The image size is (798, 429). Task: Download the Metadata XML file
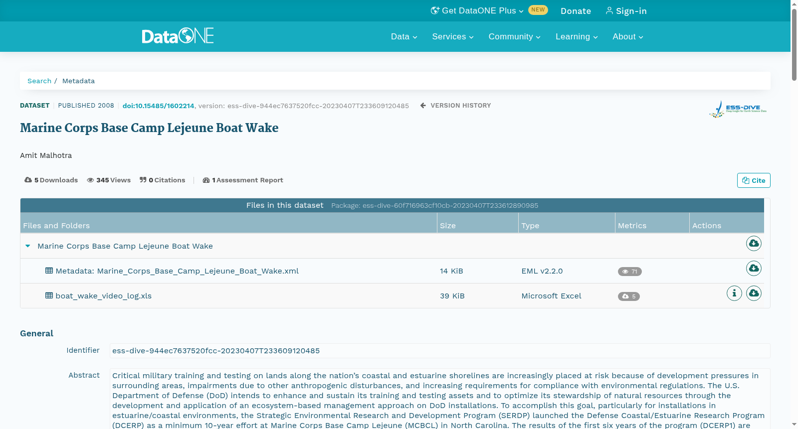pyautogui.click(x=754, y=268)
